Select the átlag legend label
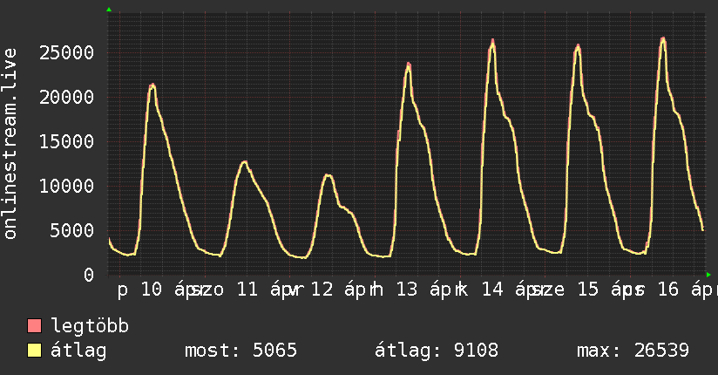718x375 pixels. point(78,351)
